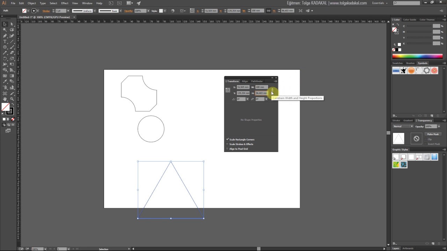Open the Style dropdown in control bar
The height and width of the screenshot is (251, 447).
[x=165, y=10]
